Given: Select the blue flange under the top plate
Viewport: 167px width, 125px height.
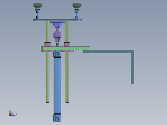Looking at the screenshot, I should (57, 23).
